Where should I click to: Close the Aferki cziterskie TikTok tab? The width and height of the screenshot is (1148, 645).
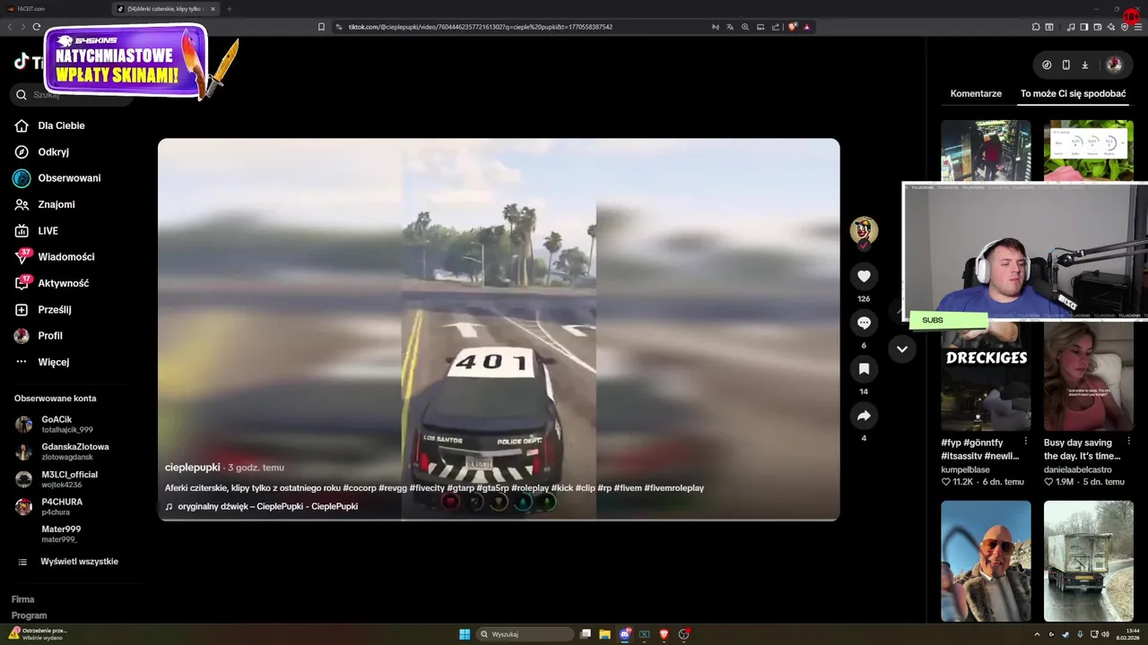213,9
